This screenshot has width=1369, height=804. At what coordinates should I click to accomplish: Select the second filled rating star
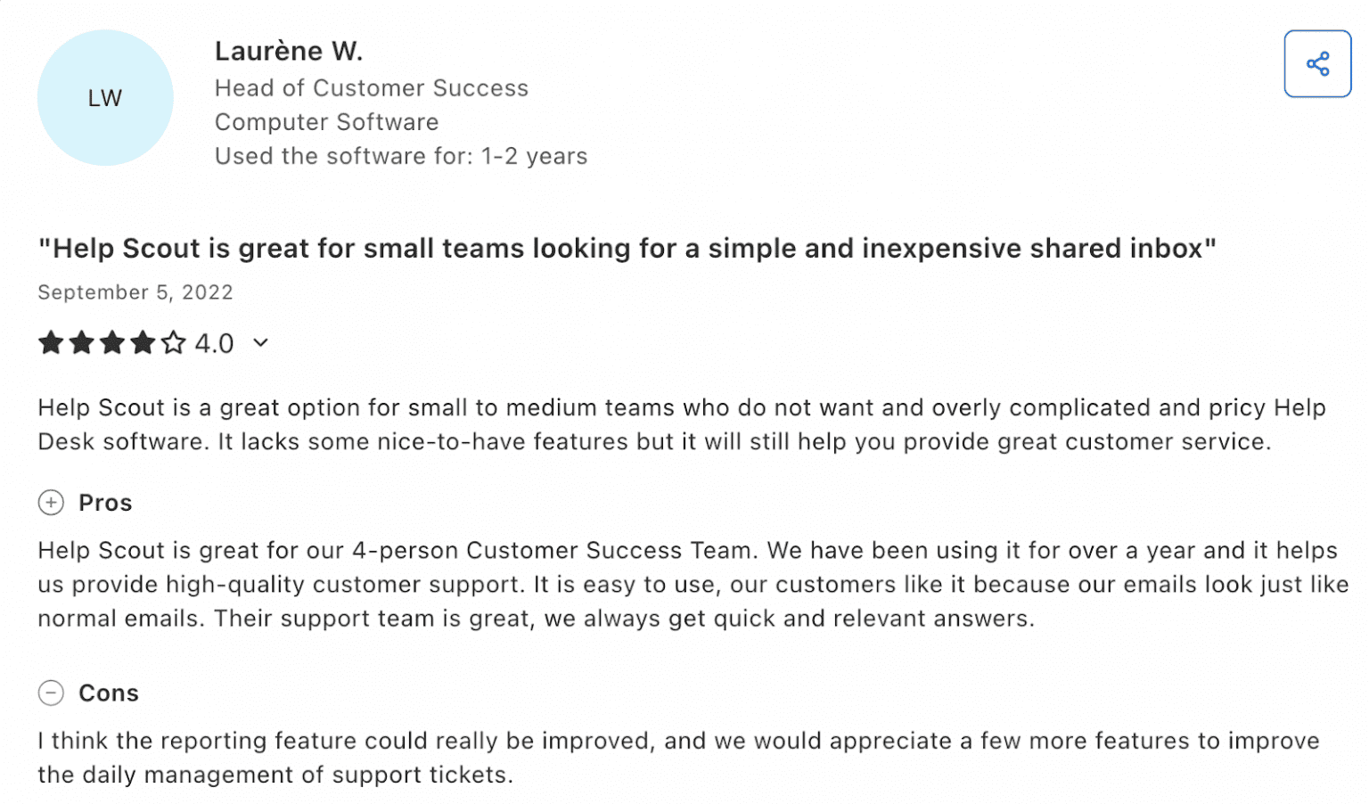pyautogui.click(x=82, y=343)
